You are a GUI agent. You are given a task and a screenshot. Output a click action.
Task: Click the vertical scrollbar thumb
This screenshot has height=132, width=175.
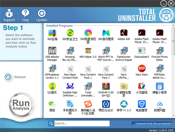coord(174,41)
